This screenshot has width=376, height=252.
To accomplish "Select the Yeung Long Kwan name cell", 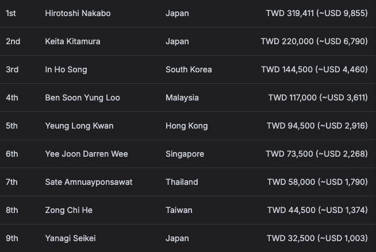I will (x=79, y=126).
